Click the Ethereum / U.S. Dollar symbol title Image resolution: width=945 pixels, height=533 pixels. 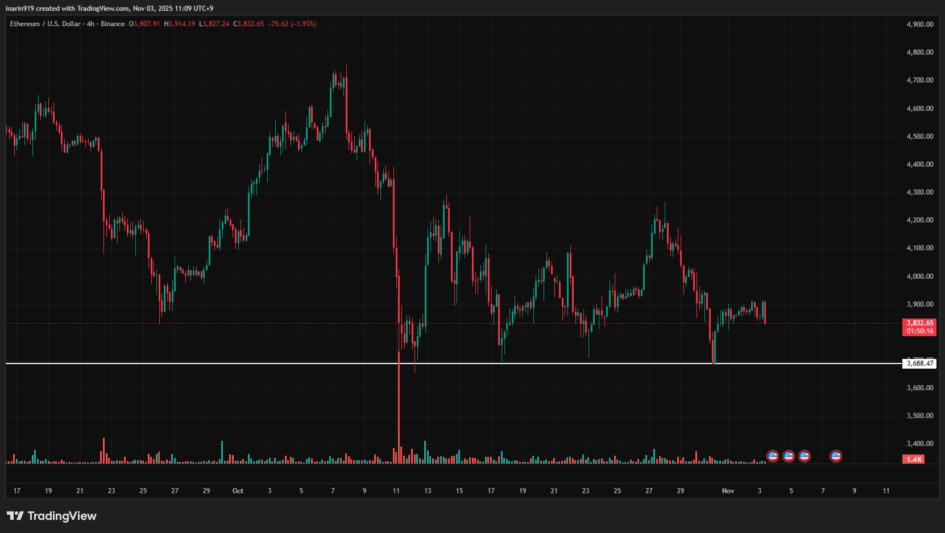point(45,24)
